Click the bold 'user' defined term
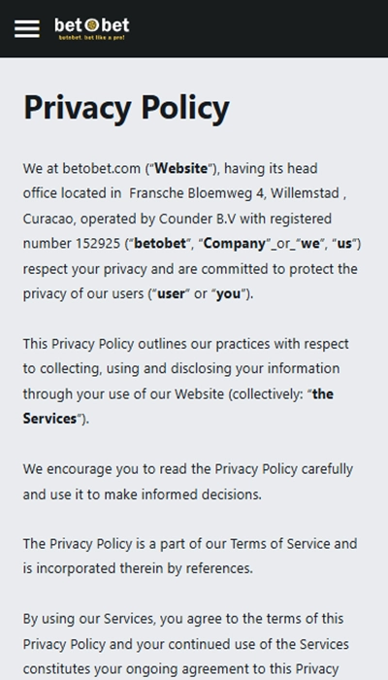The height and width of the screenshot is (680, 388). point(171,293)
